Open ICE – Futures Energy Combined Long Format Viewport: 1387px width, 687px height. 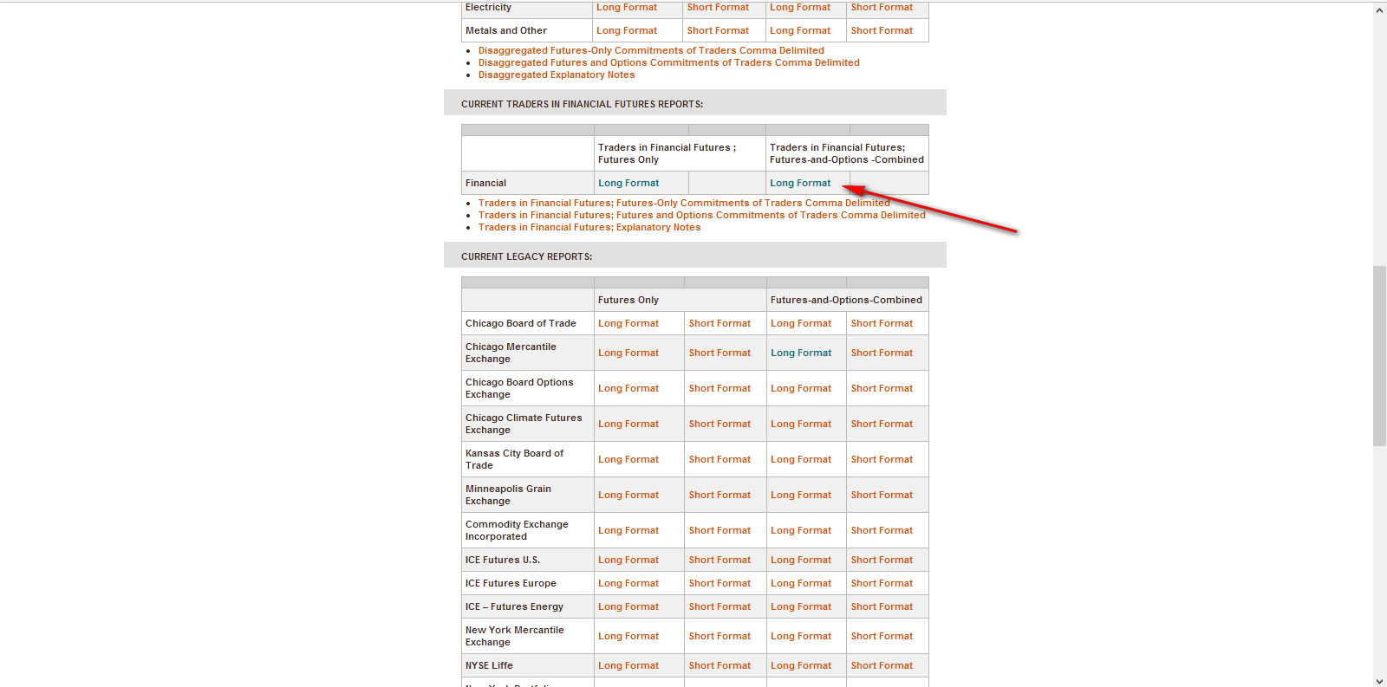tap(801, 606)
